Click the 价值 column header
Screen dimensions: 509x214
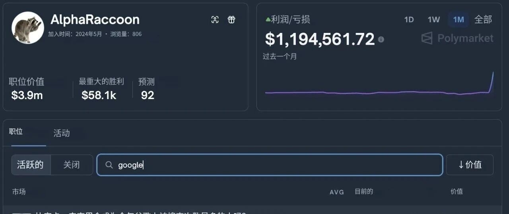[457, 191]
